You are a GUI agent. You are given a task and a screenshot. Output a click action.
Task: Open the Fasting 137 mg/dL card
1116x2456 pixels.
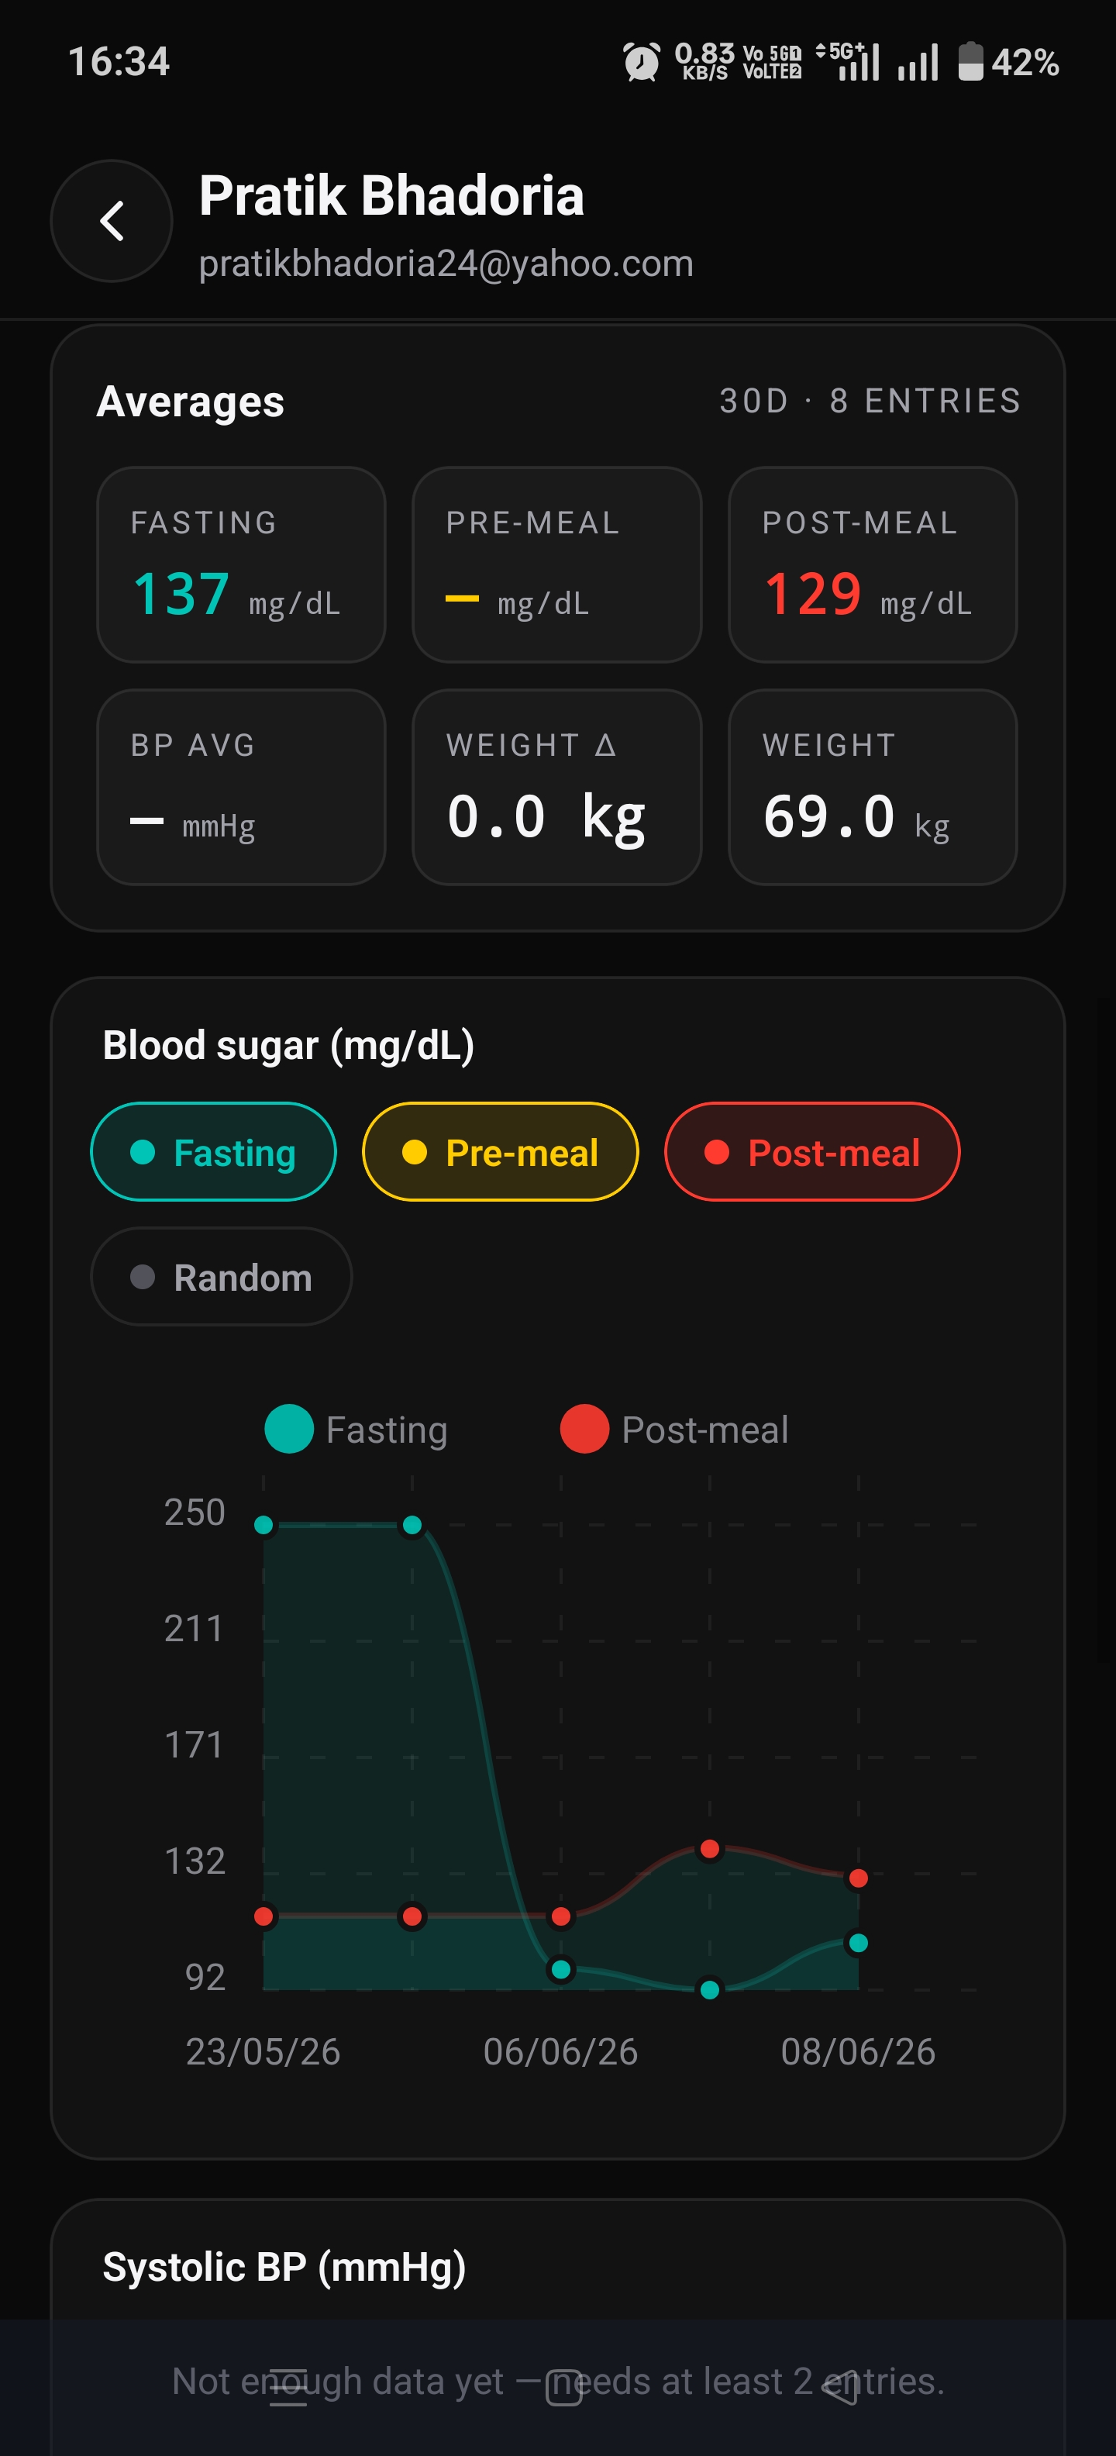241,564
